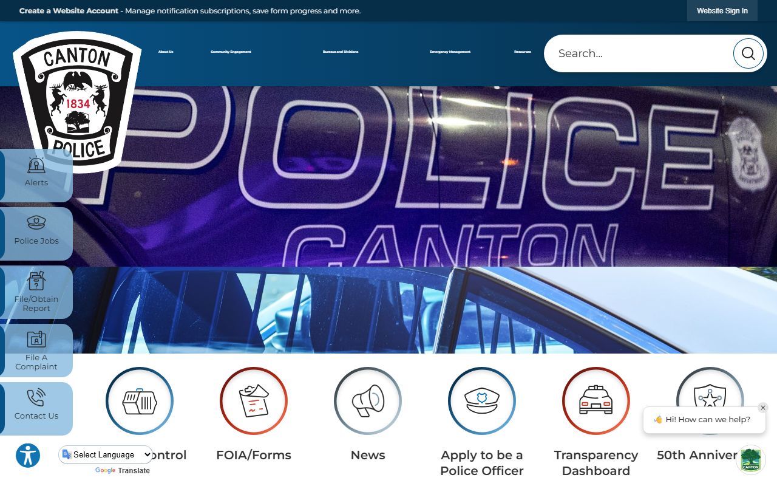Click the Website Sign In button
Image resolution: width=777 pixels, height=486 pixels.
[x=722, y=11]
